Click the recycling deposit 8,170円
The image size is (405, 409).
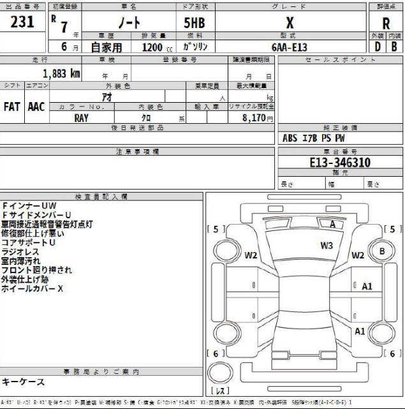pos(255,118)
